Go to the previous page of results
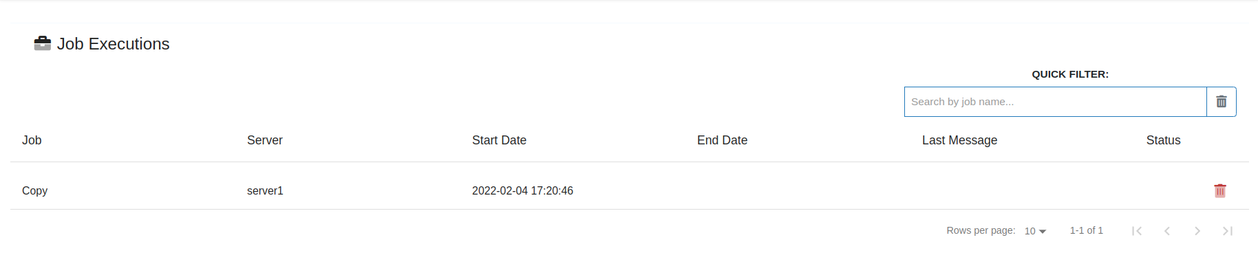1258x253 pixels. 1167,231
